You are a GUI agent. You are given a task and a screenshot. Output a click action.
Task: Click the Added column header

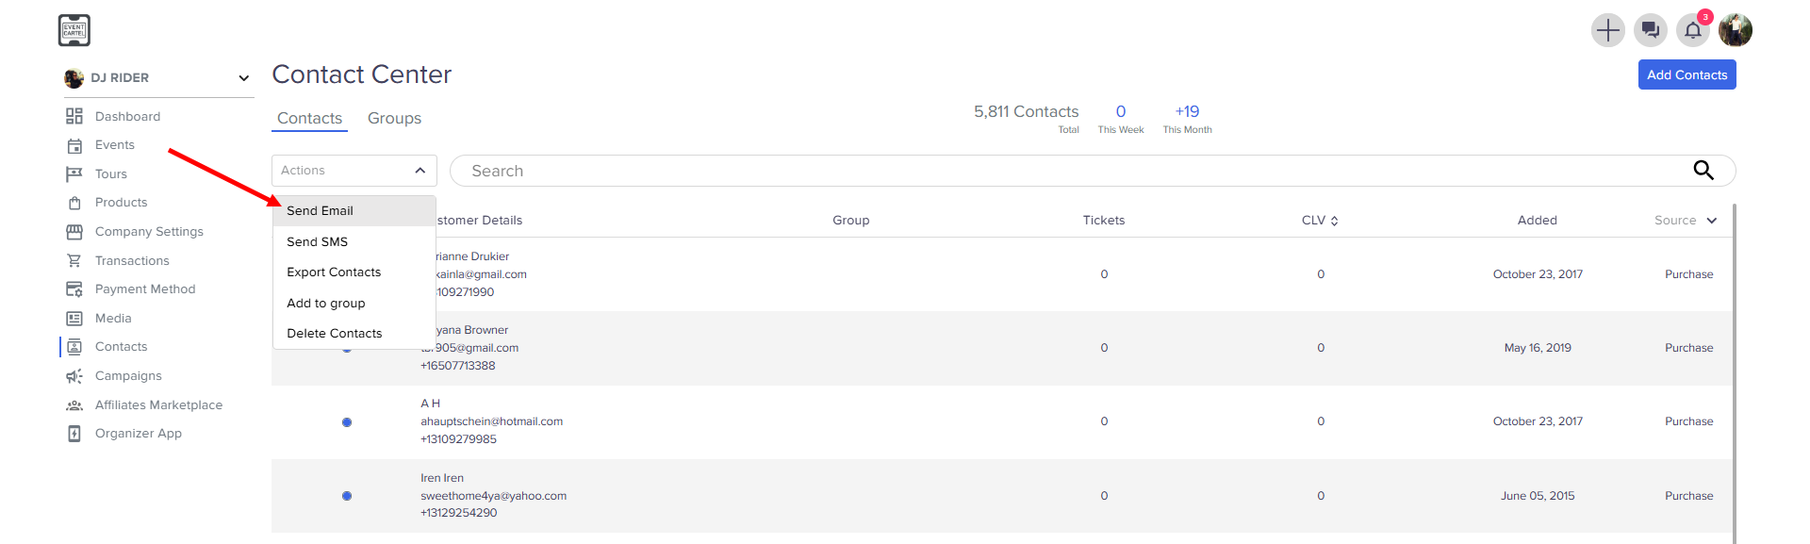pyautogui.click(x=1537, y=221)
